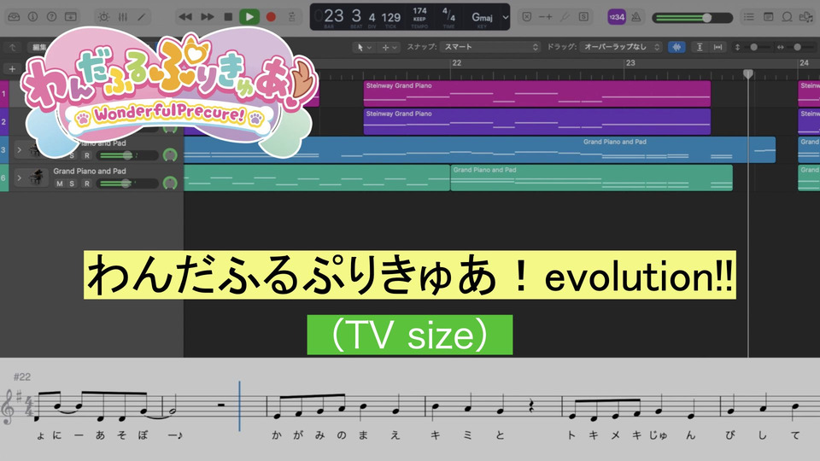Click the up-arrow hierarchy button in tracks bar

click(12, 47)
